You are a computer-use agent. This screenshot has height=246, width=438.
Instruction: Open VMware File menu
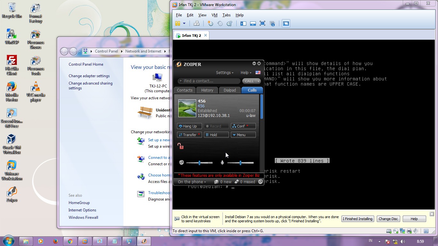179,15
